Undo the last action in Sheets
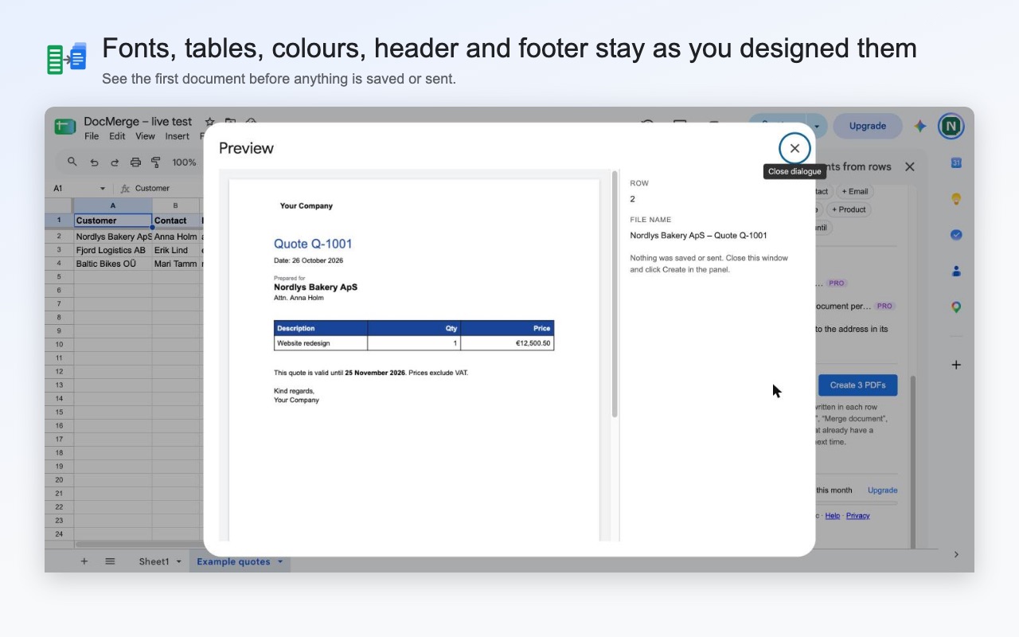This screenshot has height=637, width=1019. pyautogui.click(x=94, y=162)
